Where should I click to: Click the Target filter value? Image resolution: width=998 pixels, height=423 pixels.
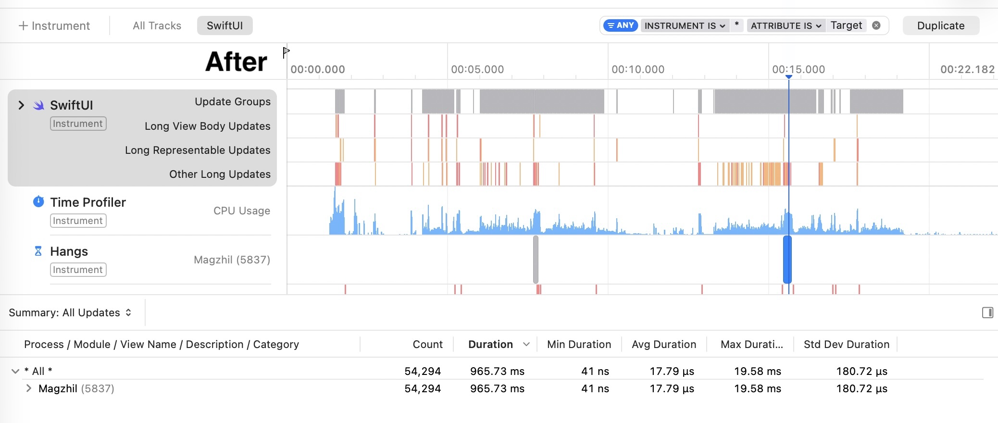(846, 25)
